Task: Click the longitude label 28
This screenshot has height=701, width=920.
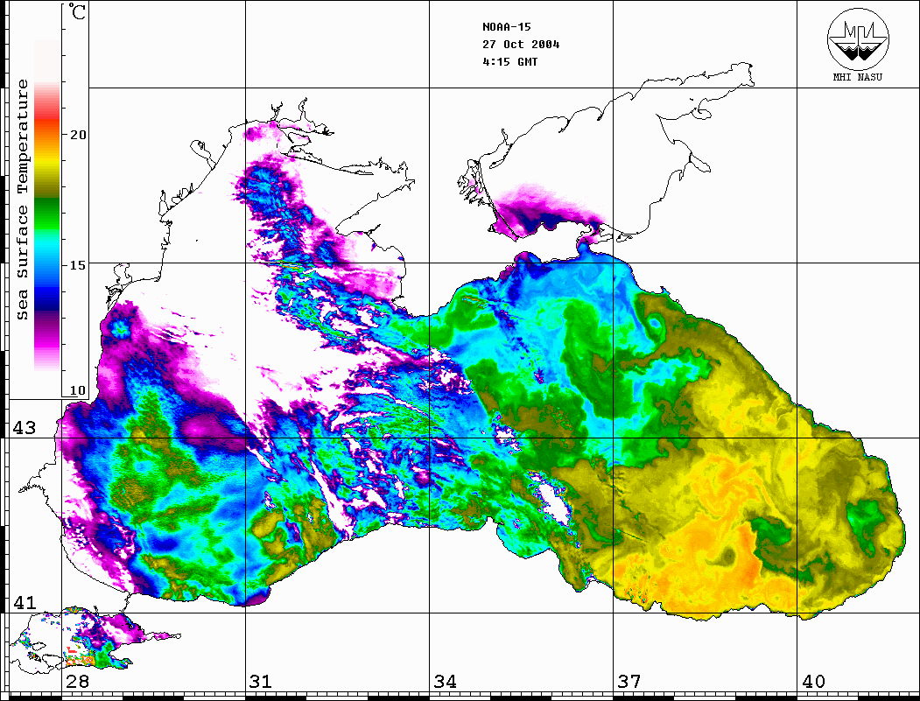Action: (77, 681)
